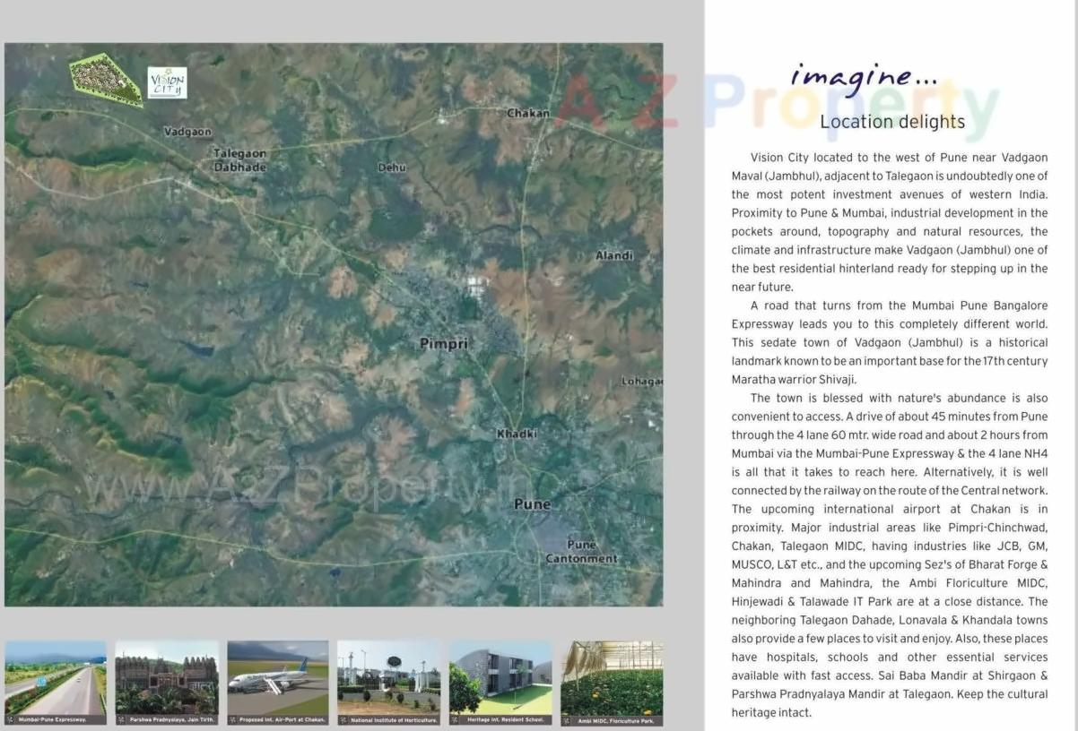This screenshot has height=731, width=1078.
Task: Click the Pune label on the satellite map
Action: tap(531, 504)
